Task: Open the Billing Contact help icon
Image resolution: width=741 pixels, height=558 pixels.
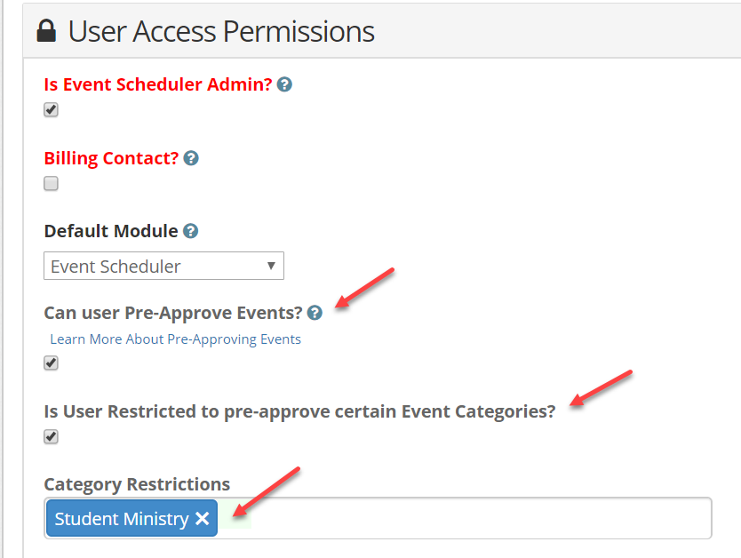Action: click(191, 158)
